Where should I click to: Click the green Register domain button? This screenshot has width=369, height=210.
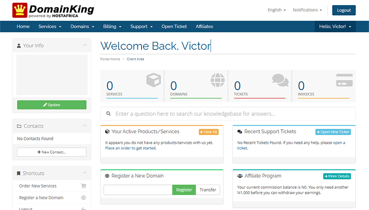[184, 190]
